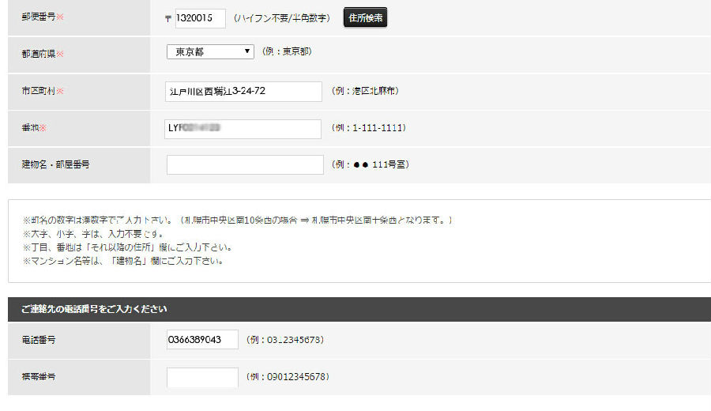Click the 住所検索 address search button
This screenshot has width=711, height=411.
click(x=365, y=17)
